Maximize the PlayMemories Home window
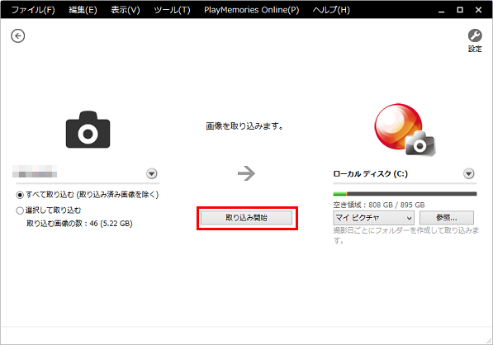This screenshot has width=493, height=345. pos(460,10)
